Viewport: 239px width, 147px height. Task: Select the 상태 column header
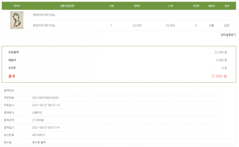point(227,6)
